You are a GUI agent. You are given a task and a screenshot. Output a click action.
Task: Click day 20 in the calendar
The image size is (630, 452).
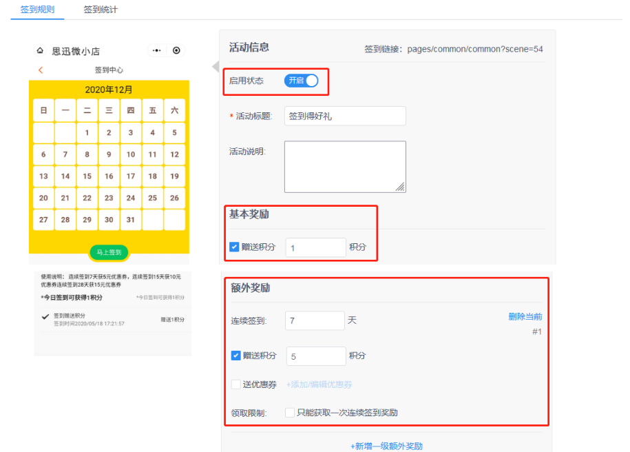[x=43, y=198]
